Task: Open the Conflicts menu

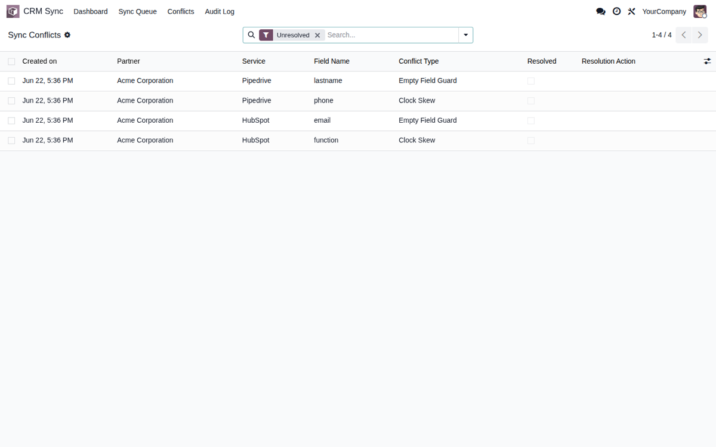Action: 181,11
